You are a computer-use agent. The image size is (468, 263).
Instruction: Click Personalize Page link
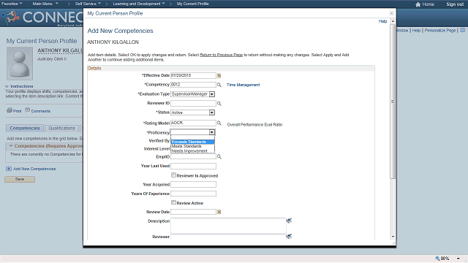(x=440, y=31)
